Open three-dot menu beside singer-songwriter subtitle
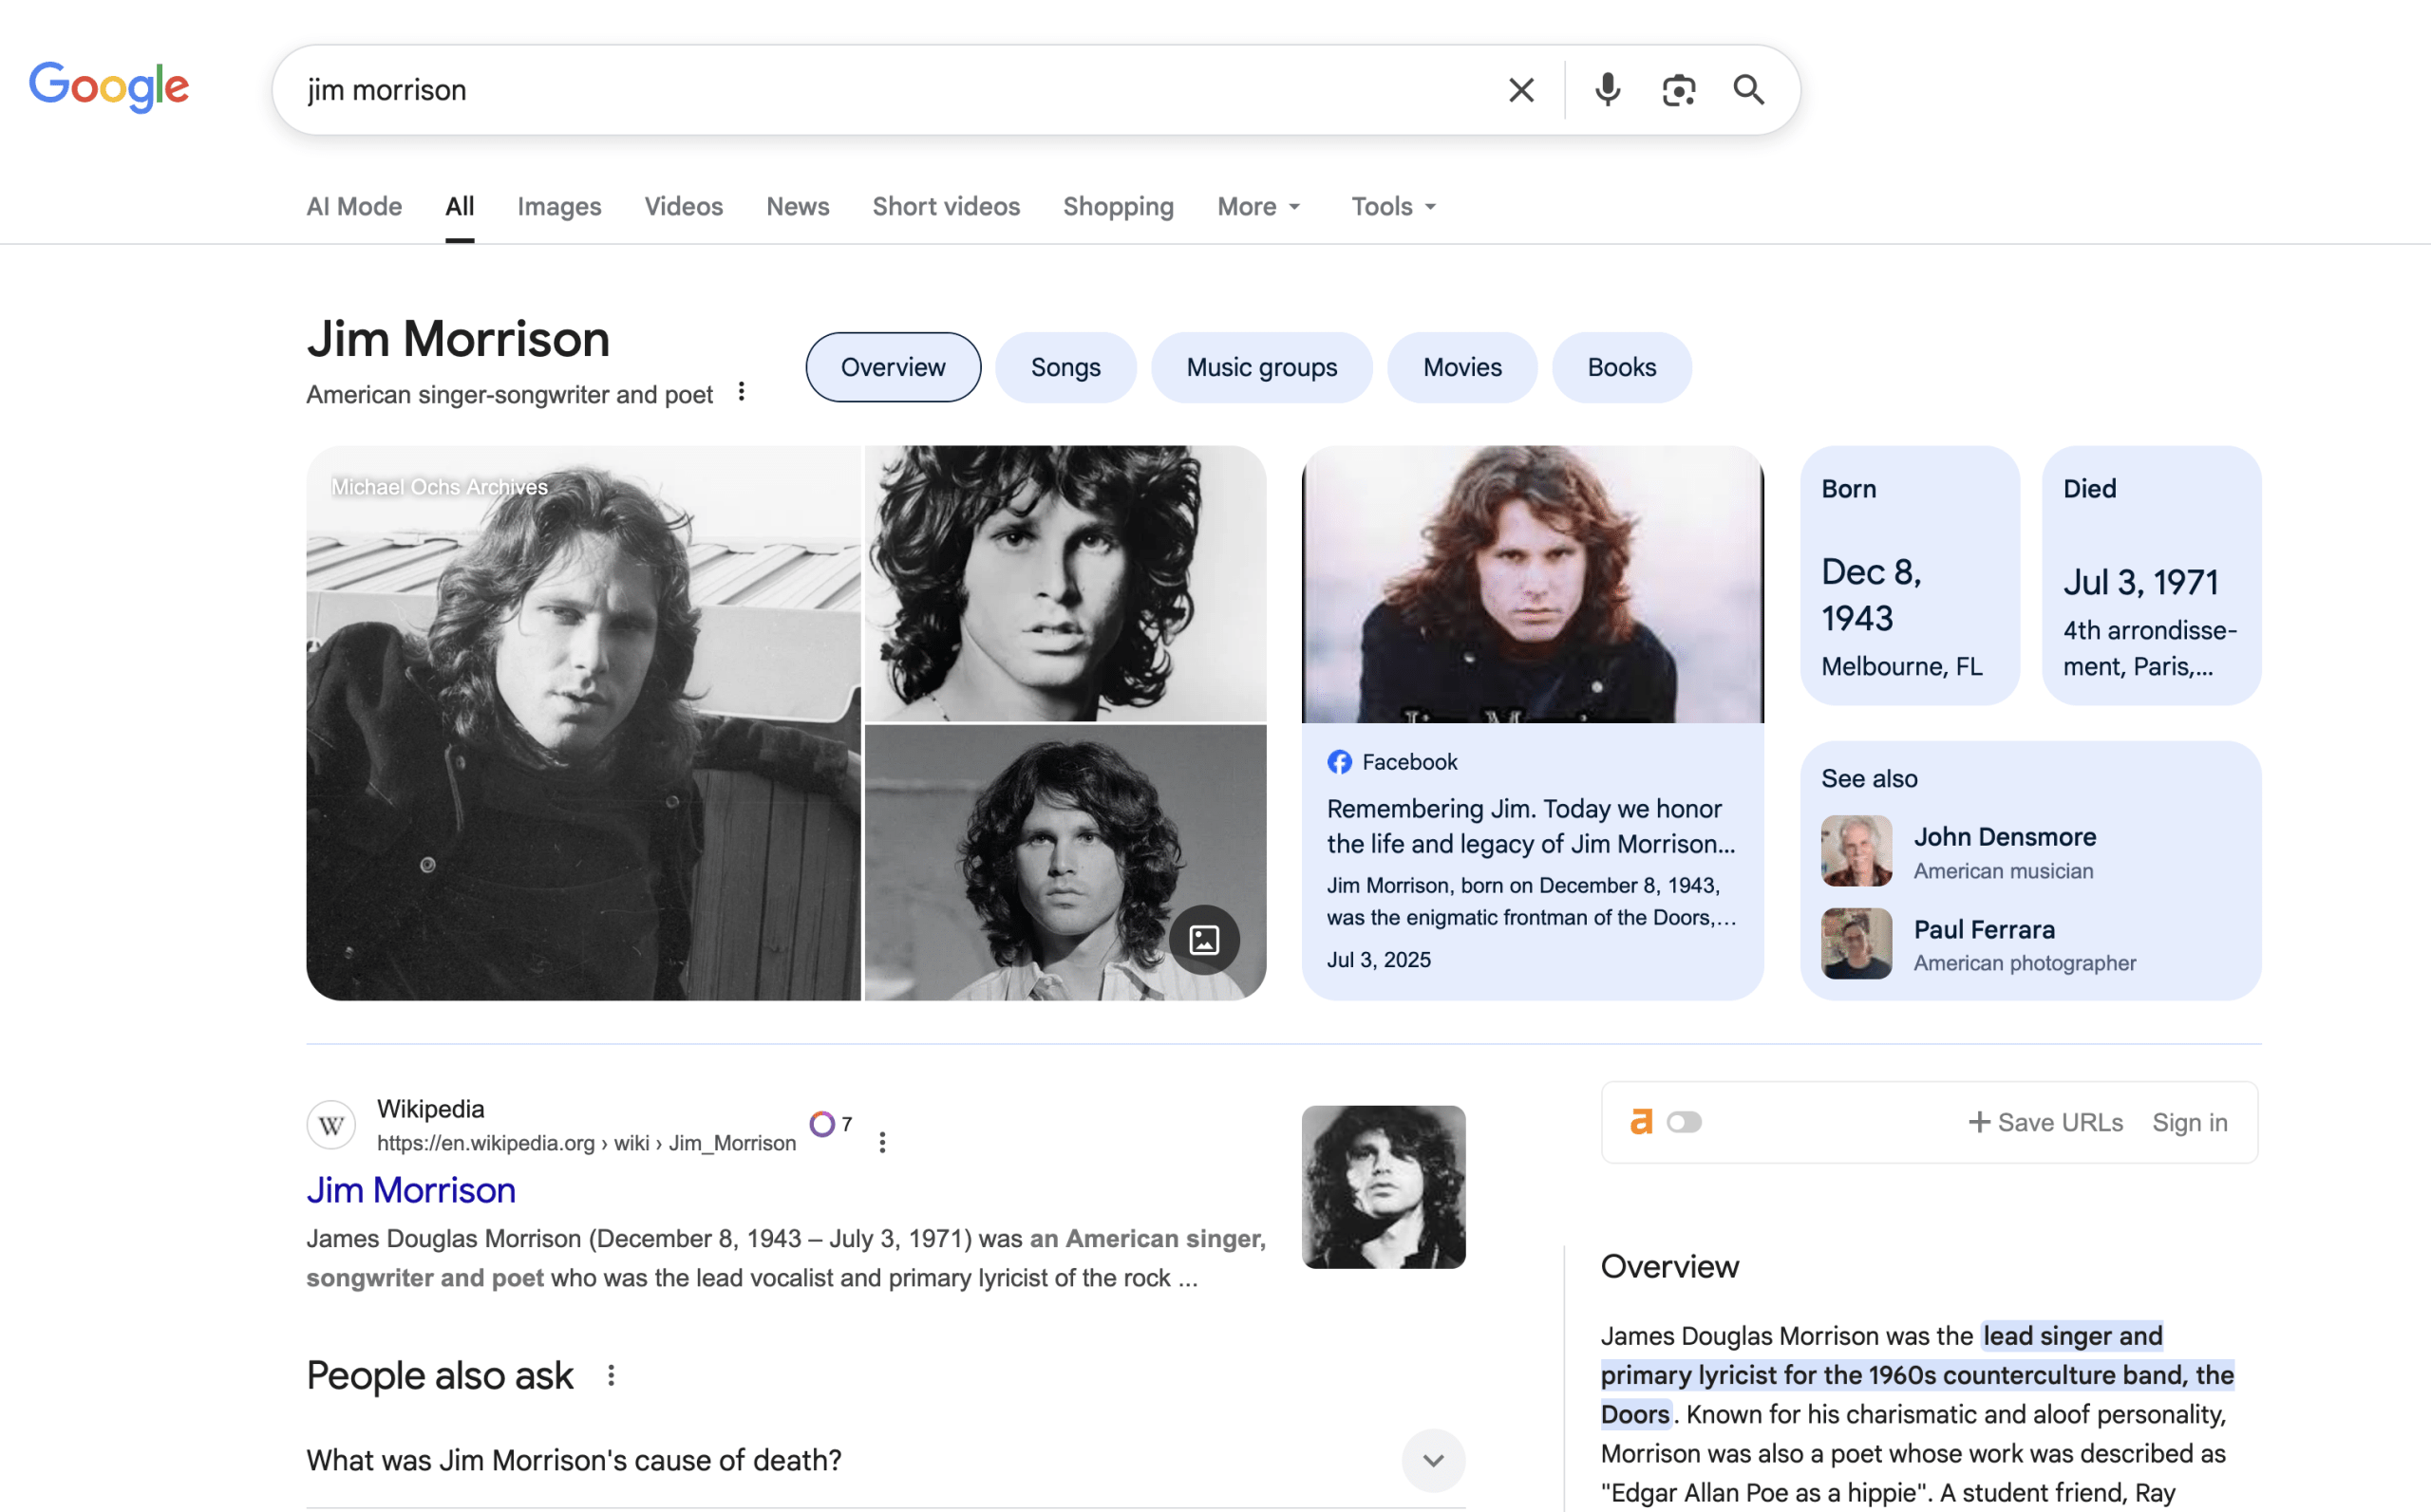The height and width of the screenshot is (1512, 2431). [742, 391]
